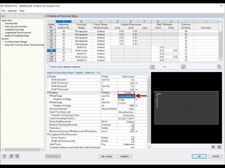The height and width of the screenshot is (168, 225).
Task: Click Distance to Edge value 1.000
Action: (x=126, y=106)
